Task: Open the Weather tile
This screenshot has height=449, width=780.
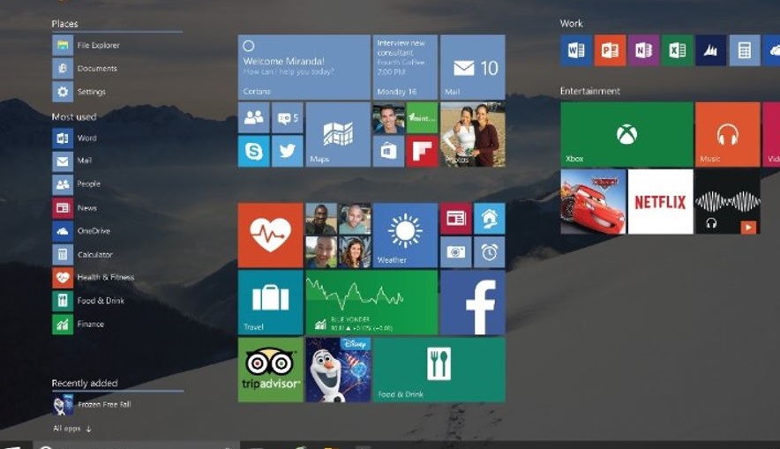Action: pyautogui.click(x=405, y=236)
